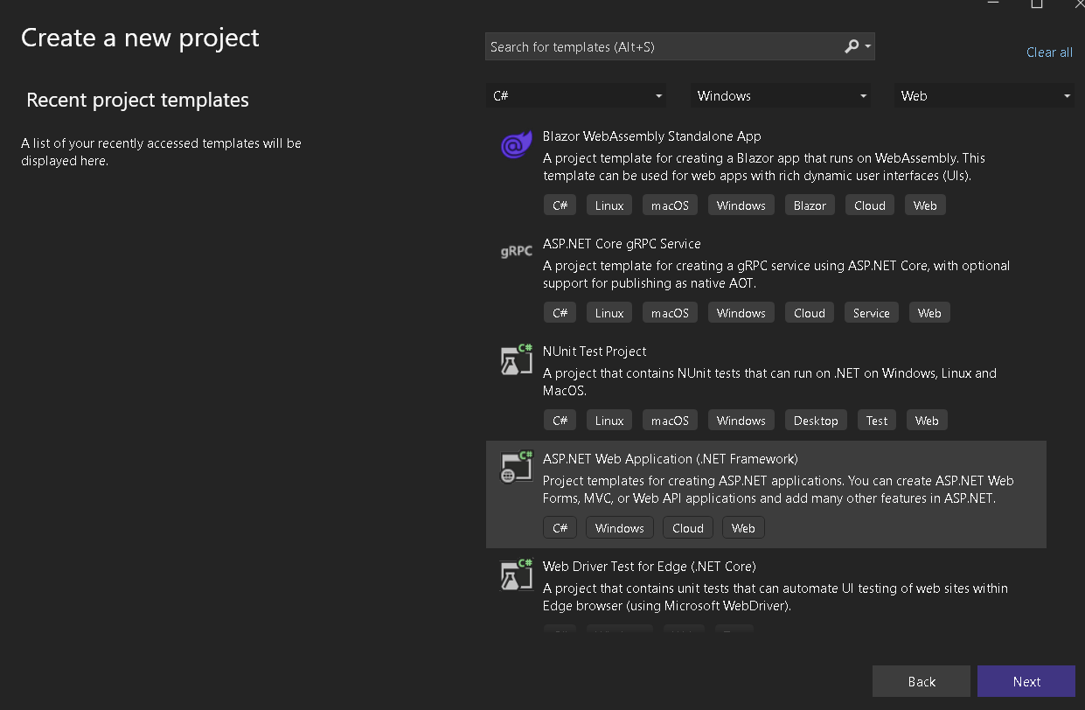Select Blazor WebAssembly Standalone App template
Image resolution: width=1085 pixels, height=710 pixels.
point(651,136)
